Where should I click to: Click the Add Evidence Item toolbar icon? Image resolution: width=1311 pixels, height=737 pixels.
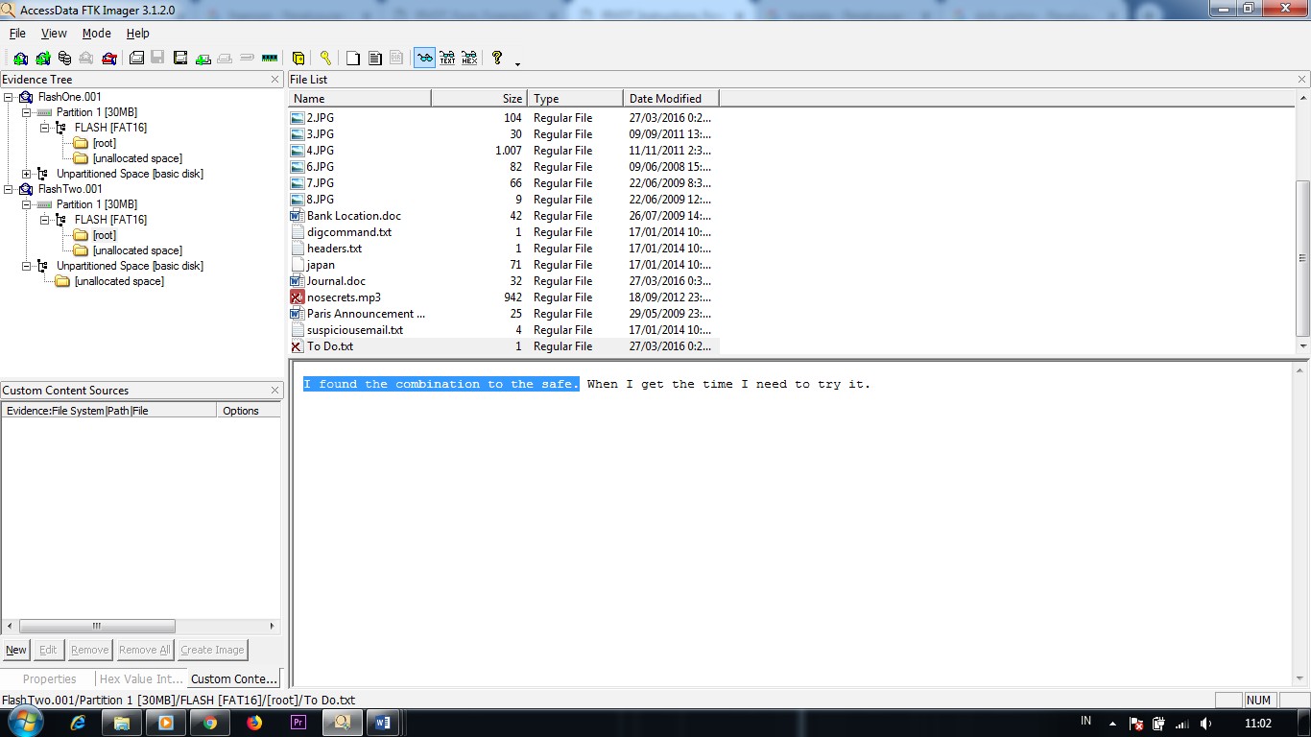(20, 59)
